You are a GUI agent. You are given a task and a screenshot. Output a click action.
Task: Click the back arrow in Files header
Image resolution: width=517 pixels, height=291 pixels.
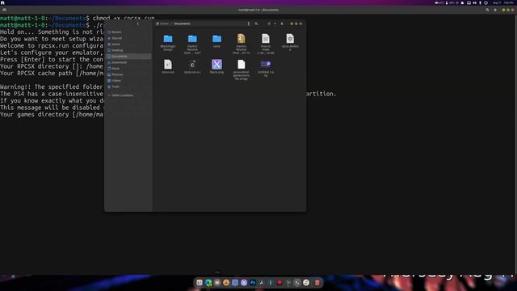click(138, 23)
